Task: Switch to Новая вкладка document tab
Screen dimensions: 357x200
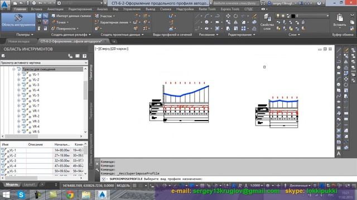Action: [18, 41]
